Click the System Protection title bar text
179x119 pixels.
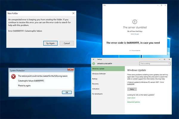click(x=17, y=71)
